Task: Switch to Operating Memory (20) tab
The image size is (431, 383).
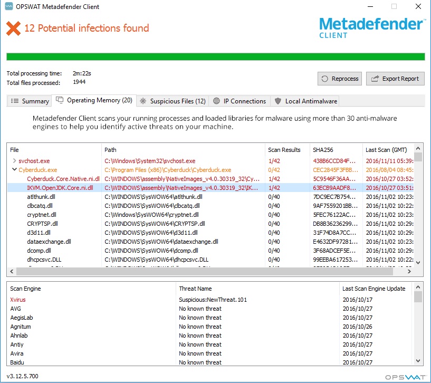Action: click(x=94, y=100)
